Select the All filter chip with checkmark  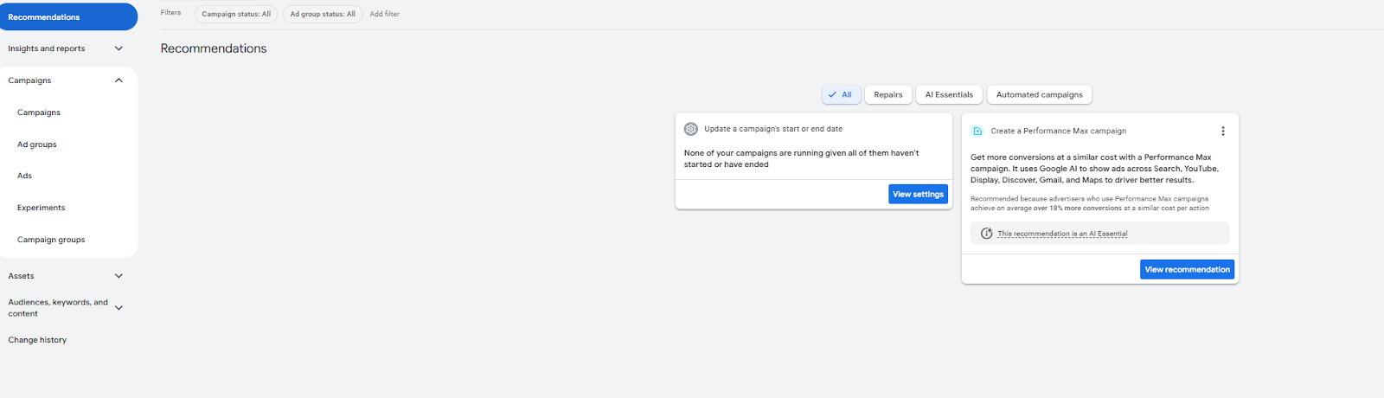841,95
